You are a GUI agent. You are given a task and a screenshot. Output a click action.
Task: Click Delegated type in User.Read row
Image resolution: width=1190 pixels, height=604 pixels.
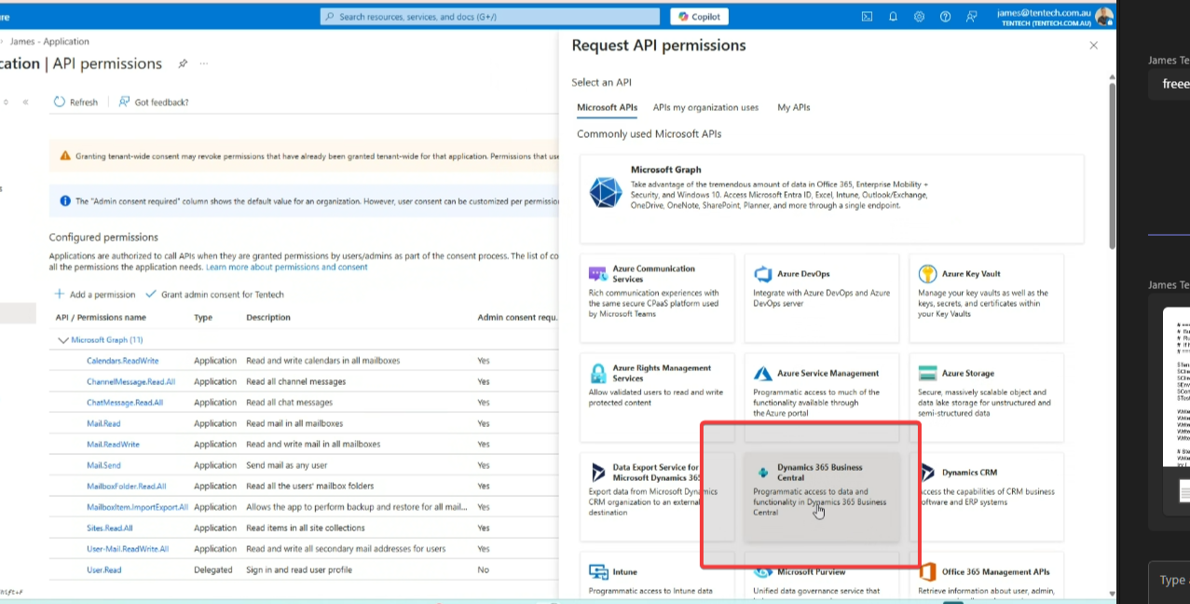212,570
